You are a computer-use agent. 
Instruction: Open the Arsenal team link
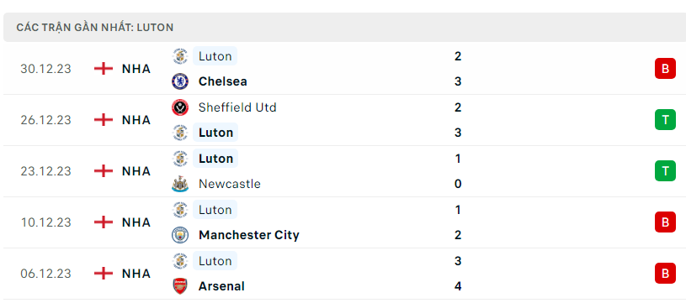221,286
